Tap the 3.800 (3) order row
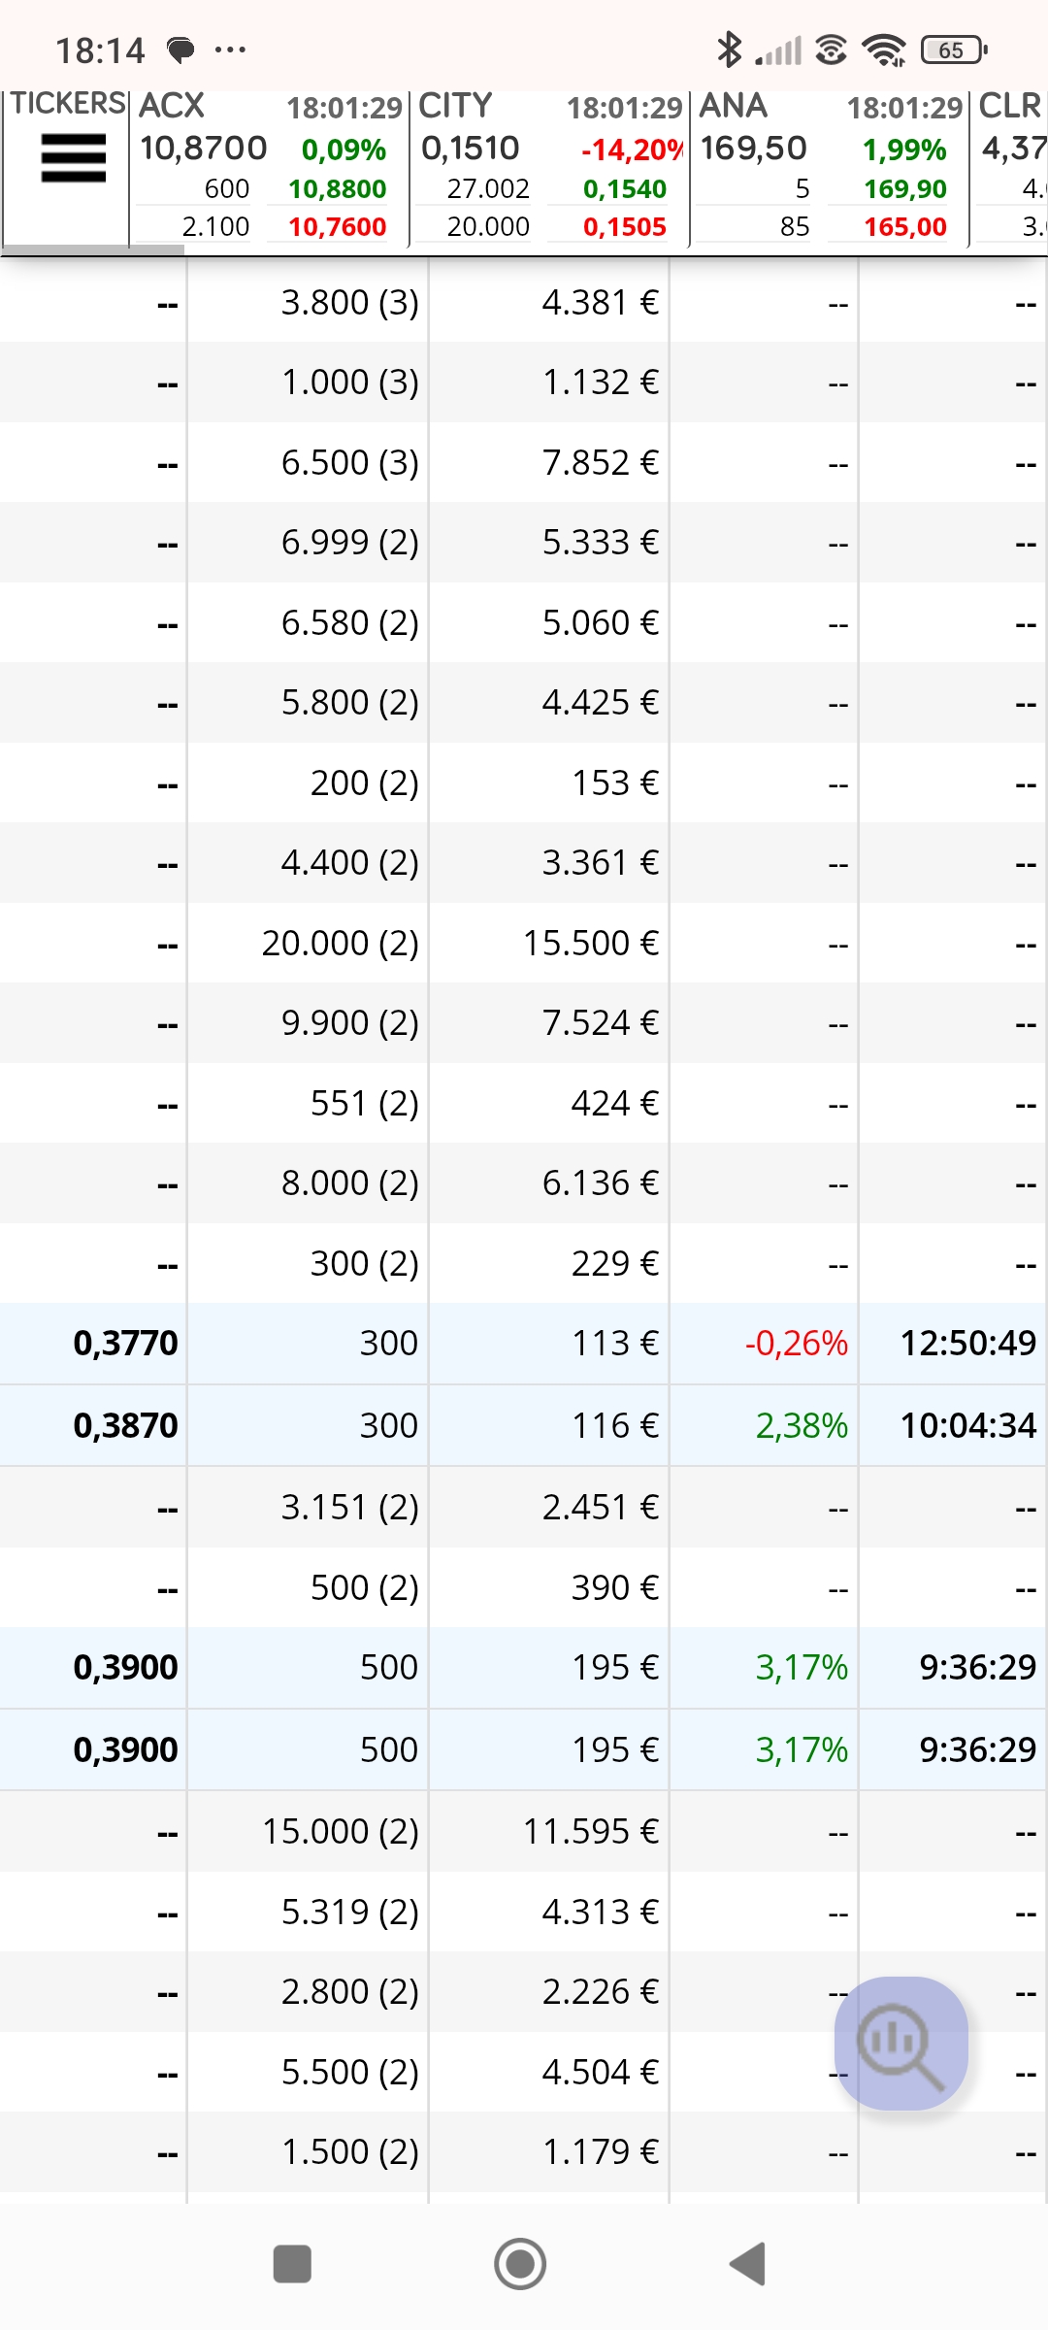1048x2330 pixels. tap(524, 303)
